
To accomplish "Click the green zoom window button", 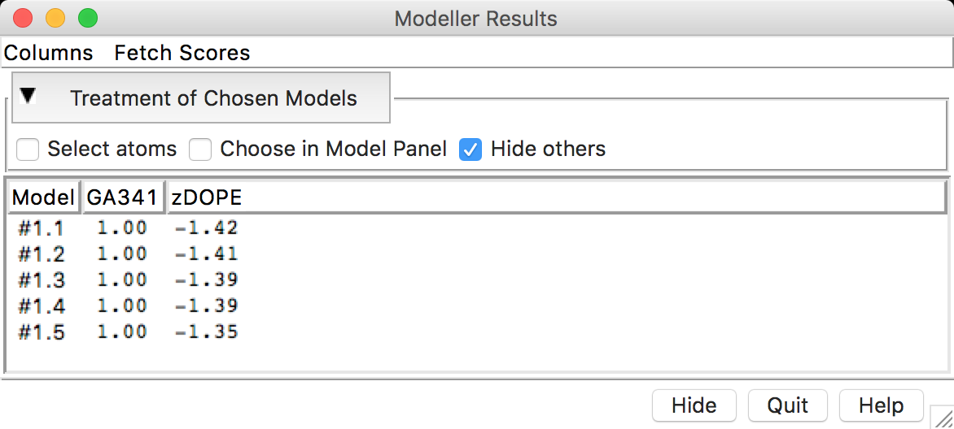I will (88, 18).
